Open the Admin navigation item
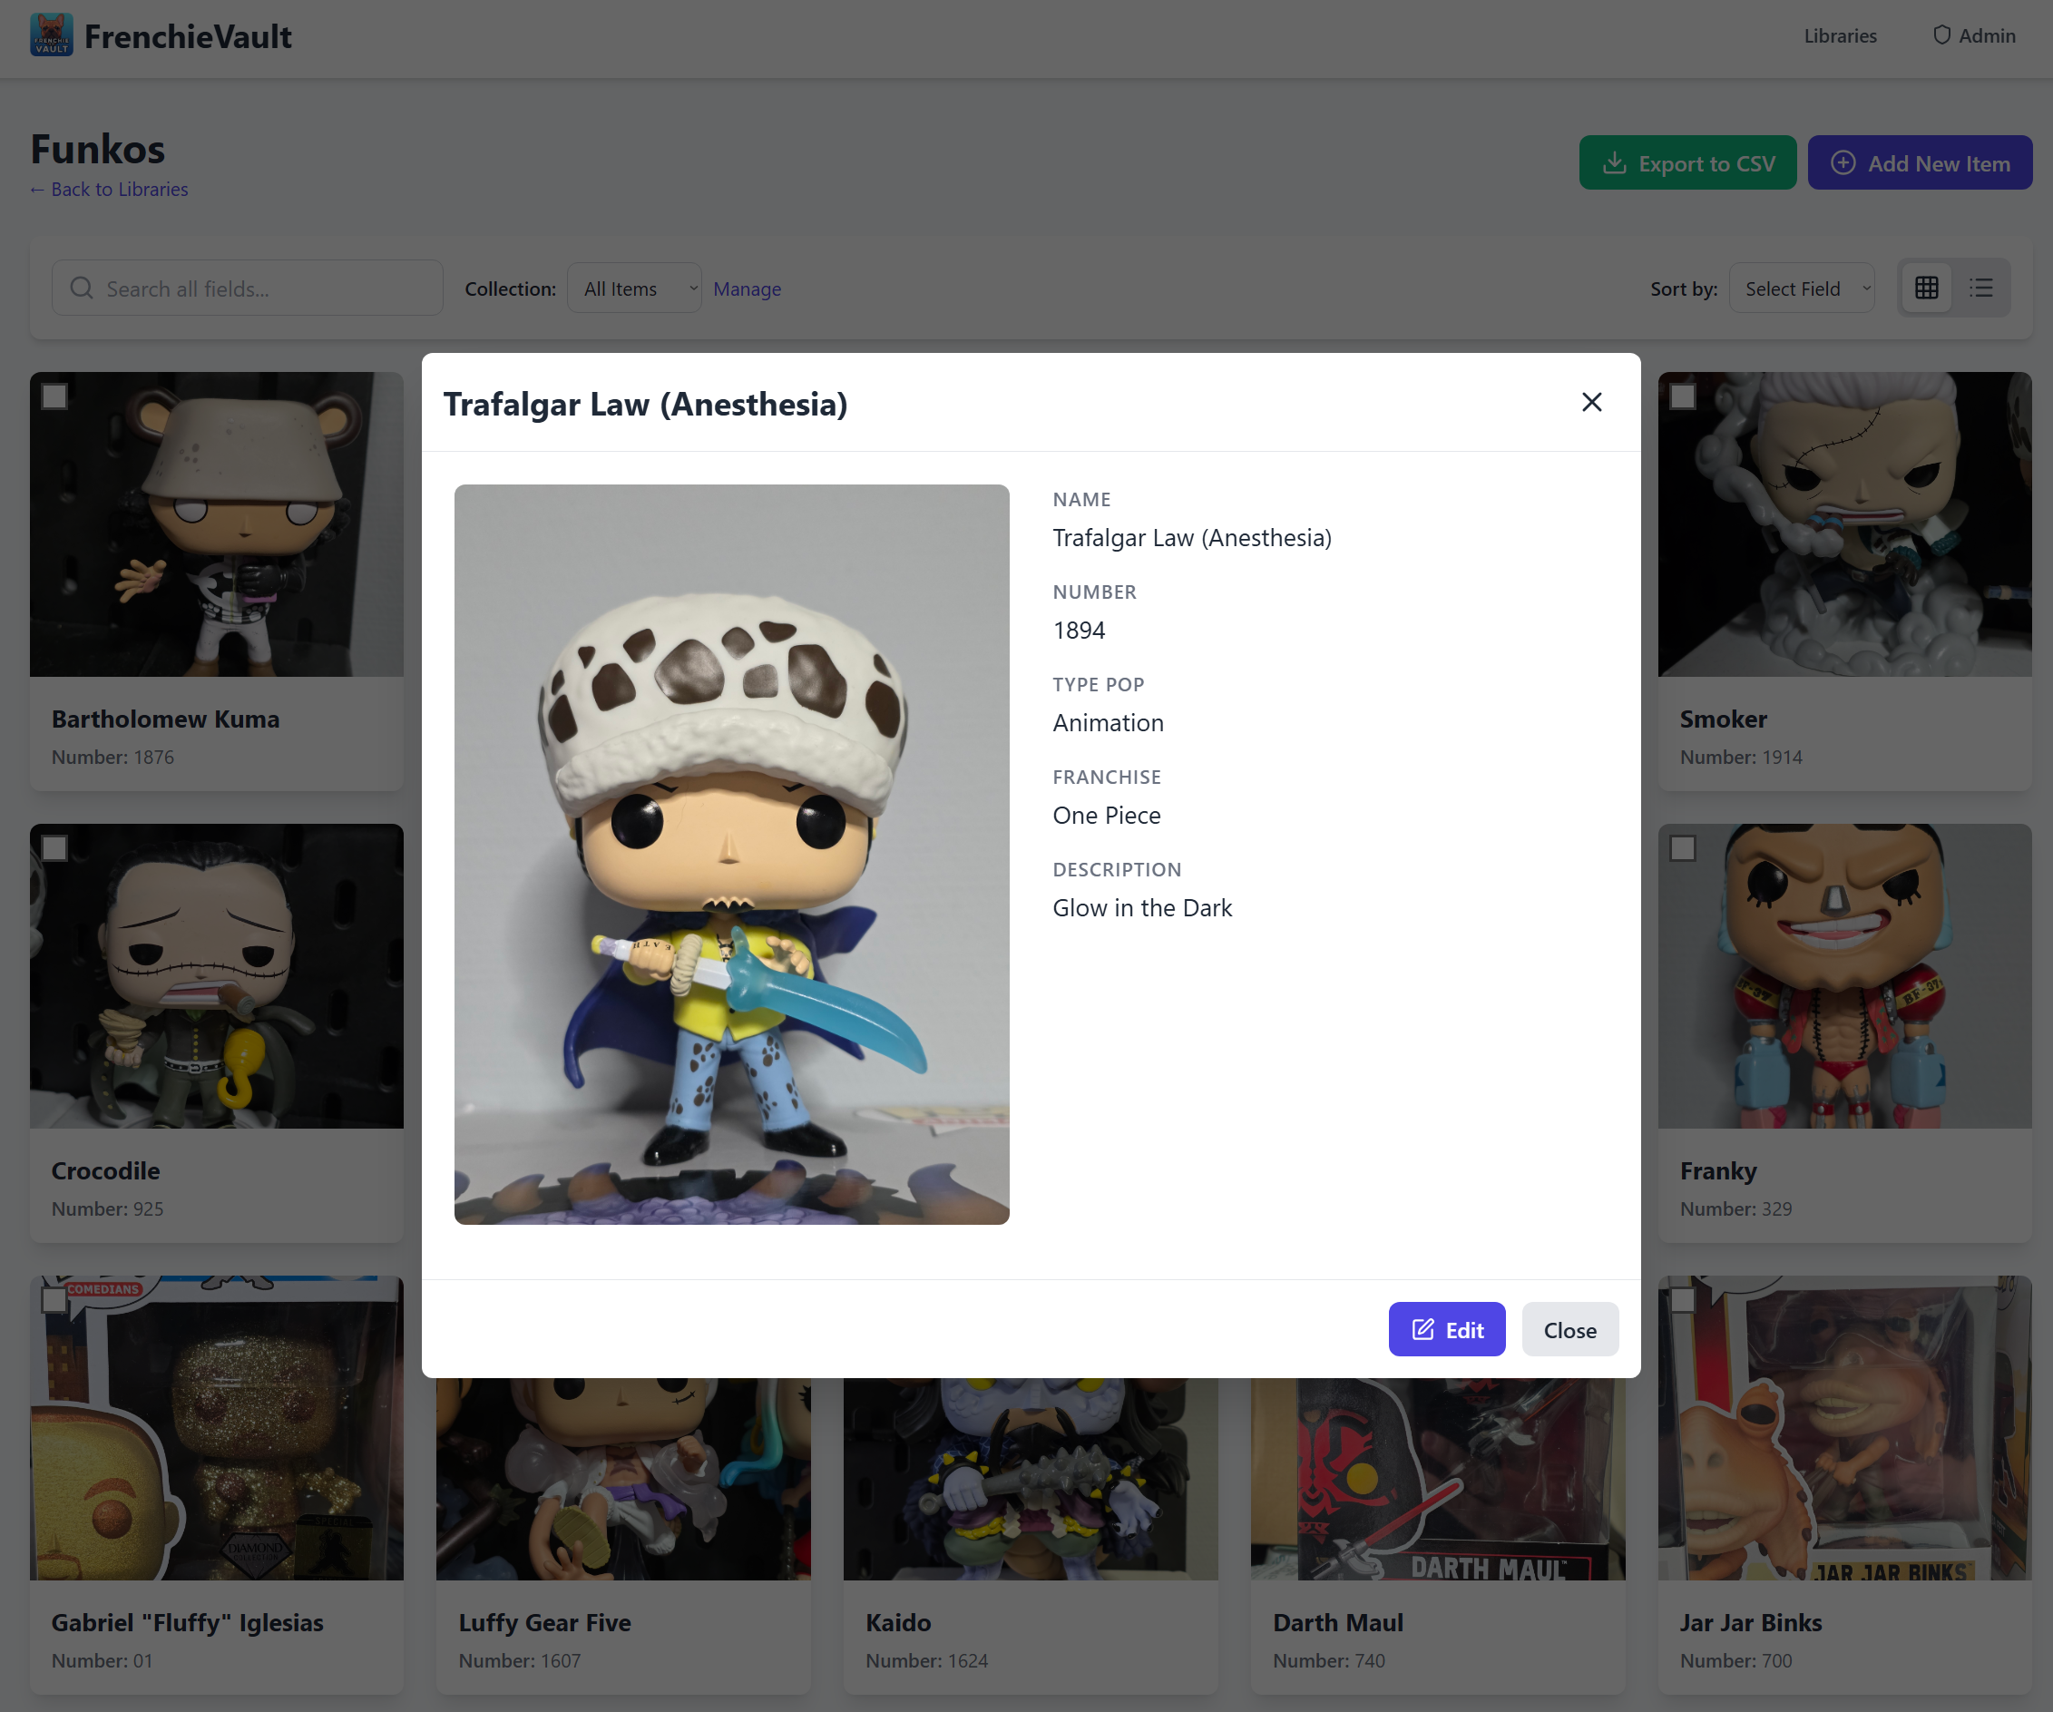Viewport: 2053px width, 1712px height. pyautogui.click(x=1975, y=36)
